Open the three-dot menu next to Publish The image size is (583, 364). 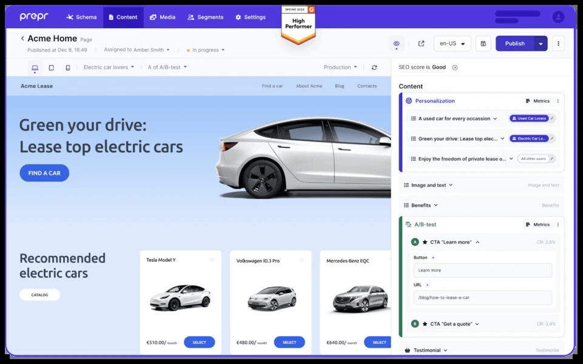point(558,44)
